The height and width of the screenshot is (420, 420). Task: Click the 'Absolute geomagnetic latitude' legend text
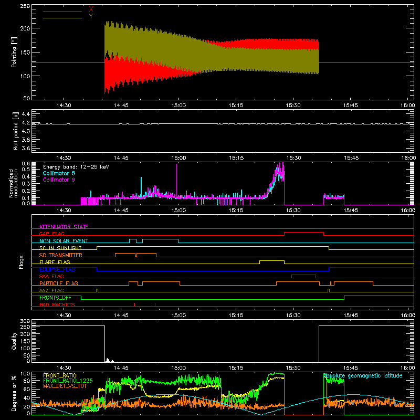tap(363, 375)
